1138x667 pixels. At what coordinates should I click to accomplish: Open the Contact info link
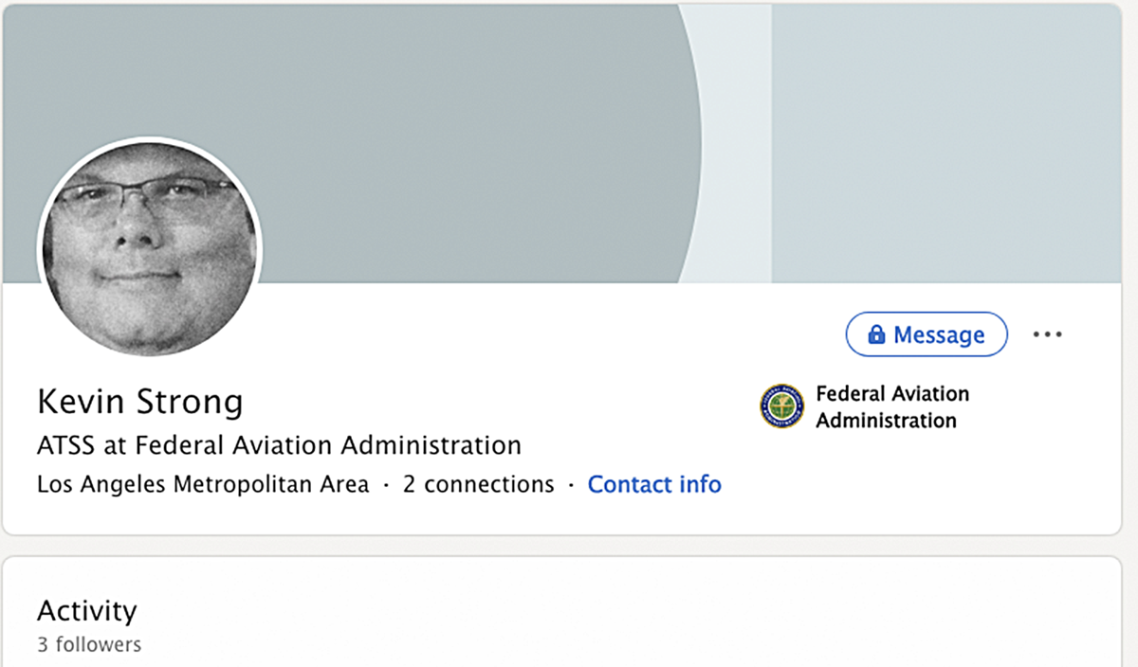click(x=654, y=484)
